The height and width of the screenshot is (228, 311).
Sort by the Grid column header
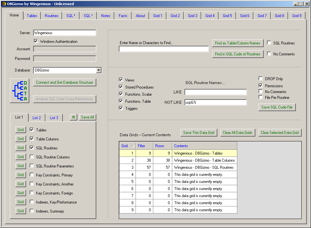(x=127, y=146)
